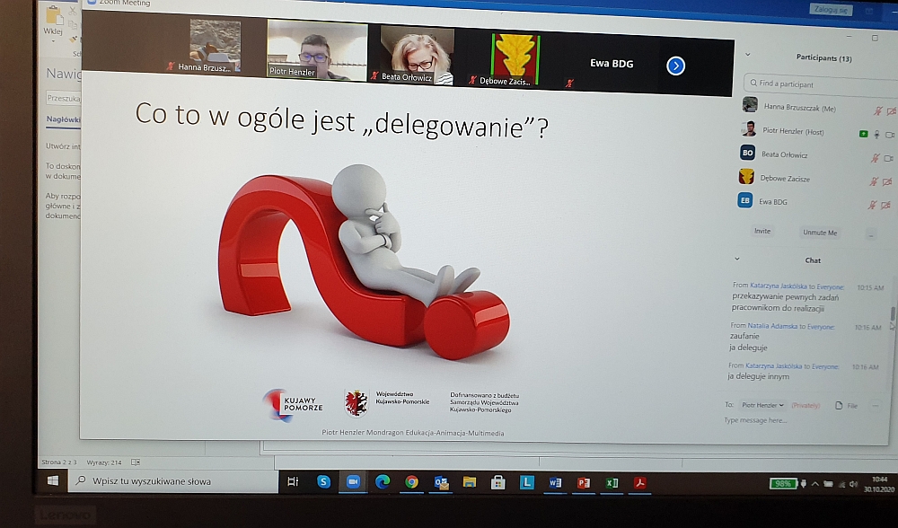Select the BO avatar of Beata Orłowicz
Image resolution: width=898 pixels, height=528 pixels.
[x=747, y=153]
